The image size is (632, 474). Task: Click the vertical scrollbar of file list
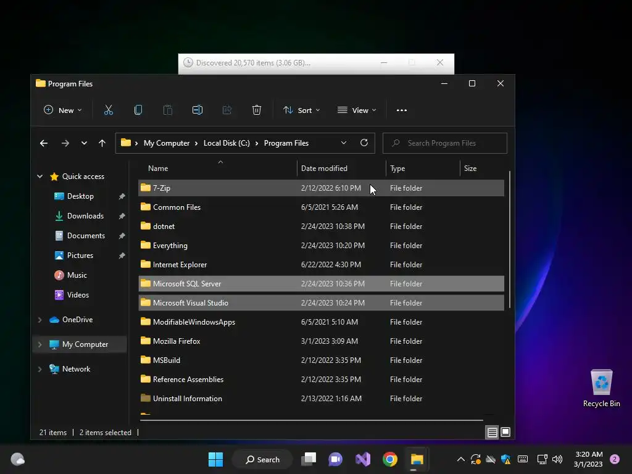[x=509, y=240]
